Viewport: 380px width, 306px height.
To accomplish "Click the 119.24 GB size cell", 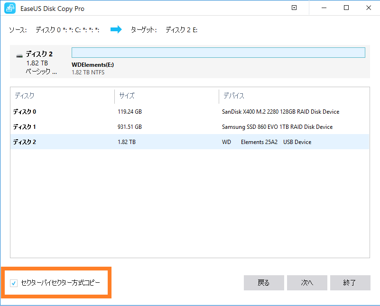I will (x=130, y=112).
